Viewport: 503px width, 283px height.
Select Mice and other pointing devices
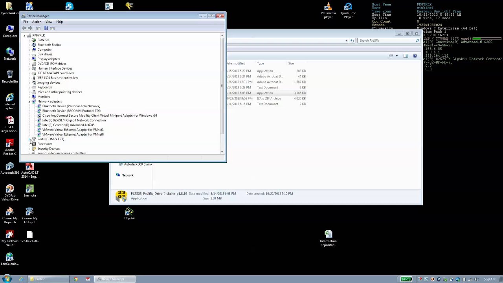tap(59, 92)
